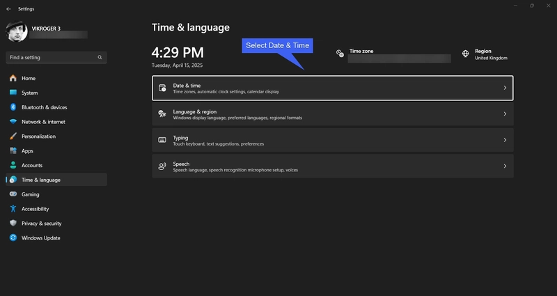557x296 pixels.
Task: Open Bluetooth & devices settings
Action: click(x=44, y=107)
